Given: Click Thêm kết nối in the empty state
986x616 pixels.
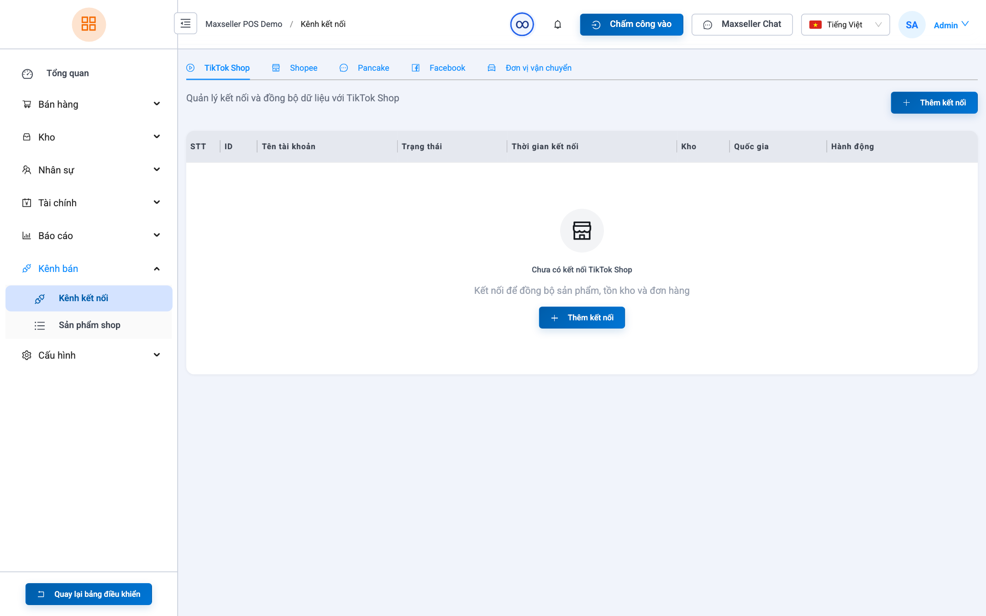Looking at the screenshot, I should 582,318.
